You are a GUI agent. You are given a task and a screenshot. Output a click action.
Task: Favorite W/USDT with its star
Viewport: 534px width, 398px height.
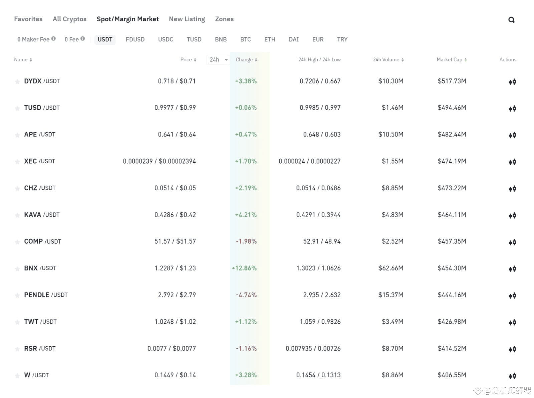coord(17,376)
